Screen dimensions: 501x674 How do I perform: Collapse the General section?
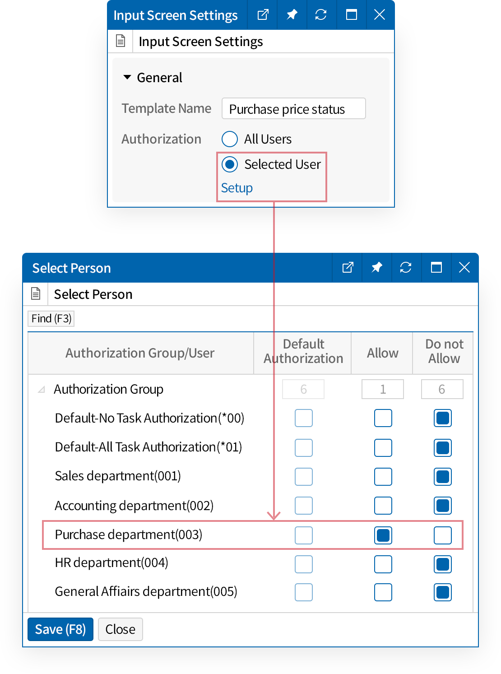[x=127, y=78]
